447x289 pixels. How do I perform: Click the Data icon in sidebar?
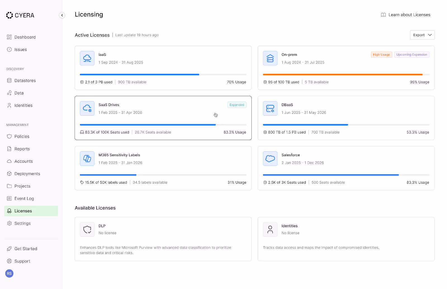9,93
